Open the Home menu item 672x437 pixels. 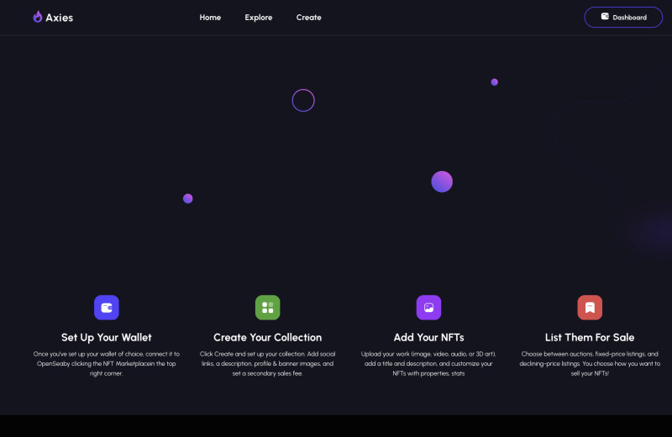(x=210, y=18)
